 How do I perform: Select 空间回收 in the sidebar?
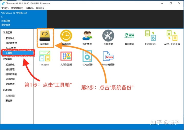point(10,38)
